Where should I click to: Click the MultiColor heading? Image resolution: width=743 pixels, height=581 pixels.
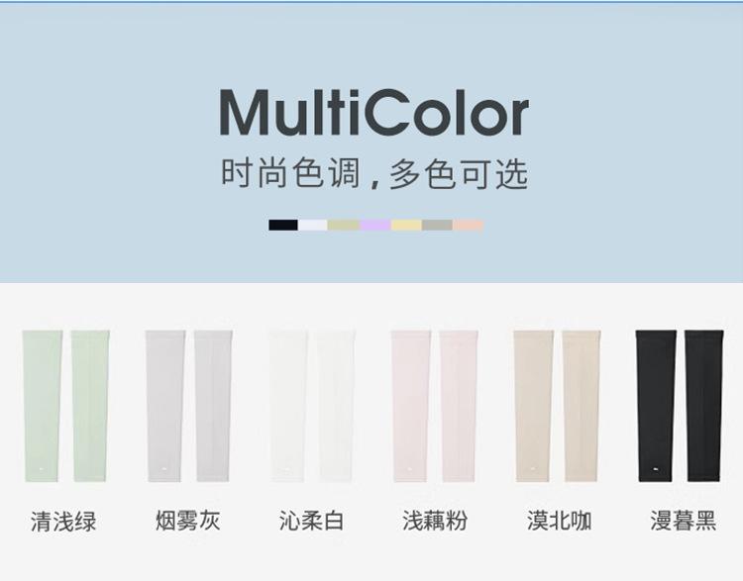click(373, 113)
